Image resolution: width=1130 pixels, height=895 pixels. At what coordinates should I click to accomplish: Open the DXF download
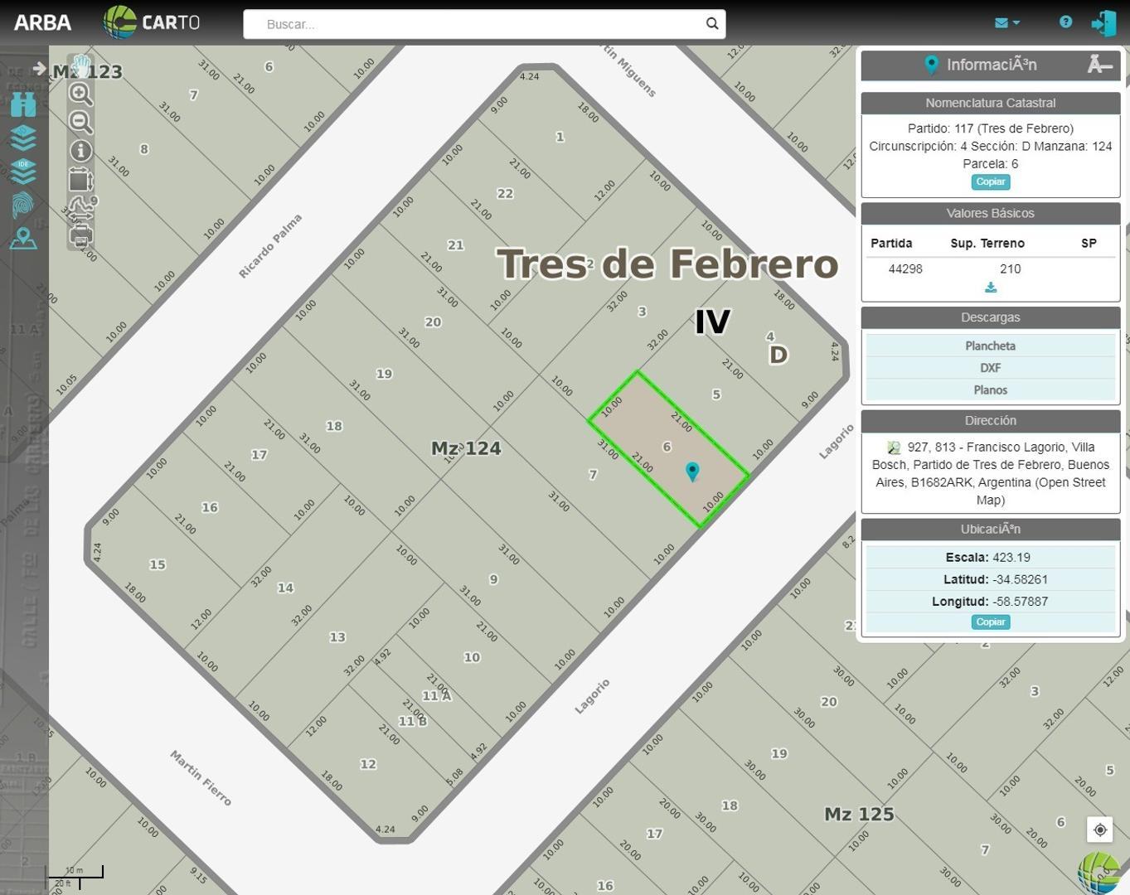[x=990, y=368]
